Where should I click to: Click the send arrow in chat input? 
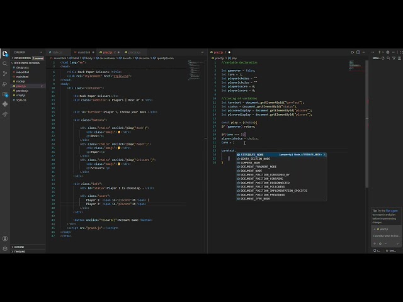398,243
